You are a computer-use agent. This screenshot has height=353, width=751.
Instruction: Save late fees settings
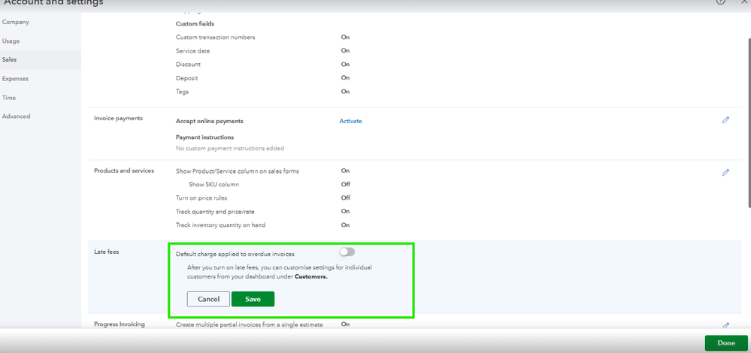coord(253,299)
